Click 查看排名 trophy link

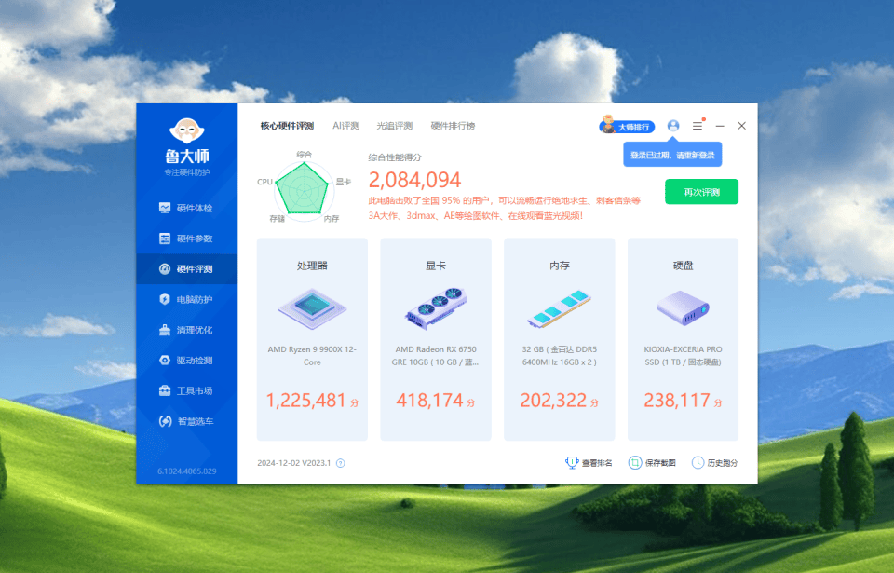click(589, 463)
